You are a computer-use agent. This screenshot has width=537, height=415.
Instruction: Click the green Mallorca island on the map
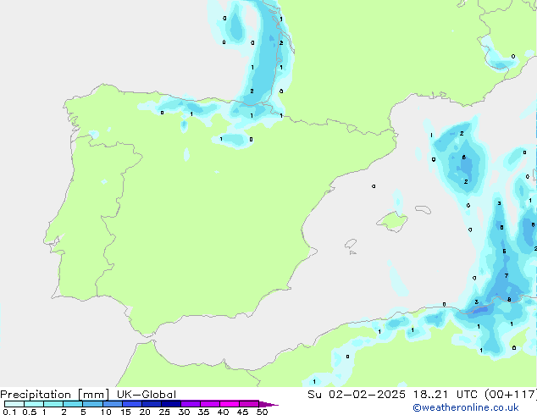pyautogui.click(x=392, y=222)
